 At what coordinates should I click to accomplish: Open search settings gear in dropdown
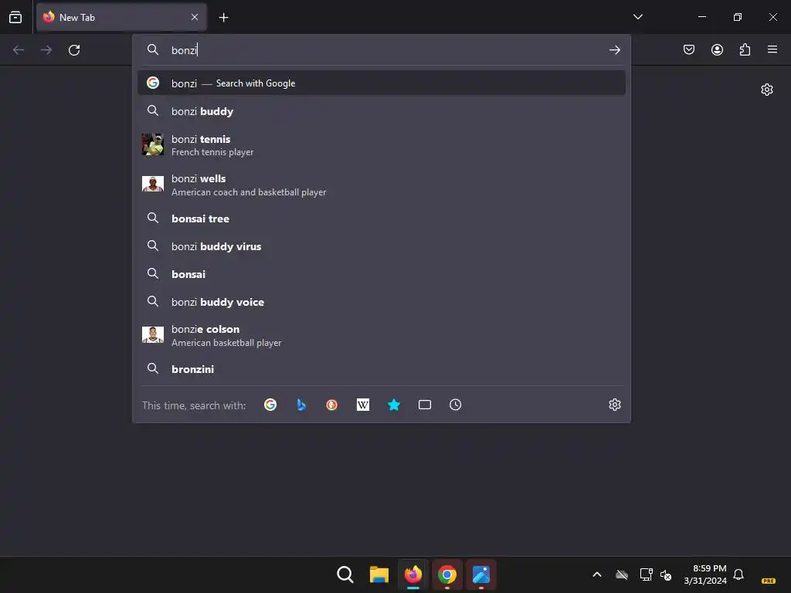614,405
